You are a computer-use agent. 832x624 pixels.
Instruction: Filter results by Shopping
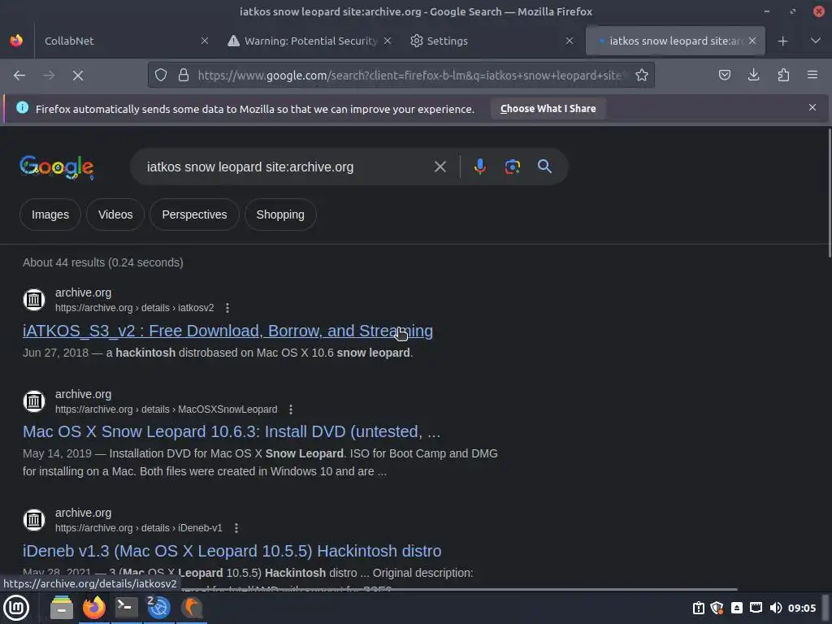[x=280, y=214]
